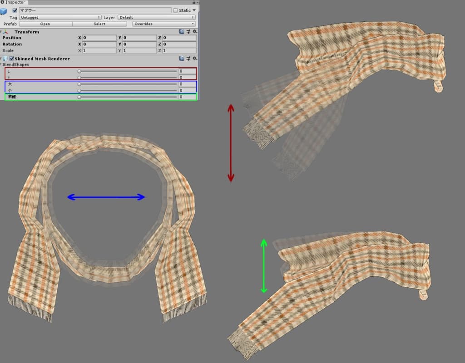Click the Position X input field
The image size is (465, 363).
[99, 38]
